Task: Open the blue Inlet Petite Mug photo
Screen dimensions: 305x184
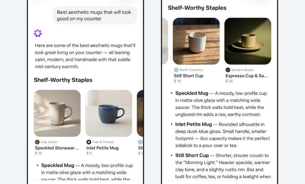Action: pyautogui.click(x=109, y=113)
